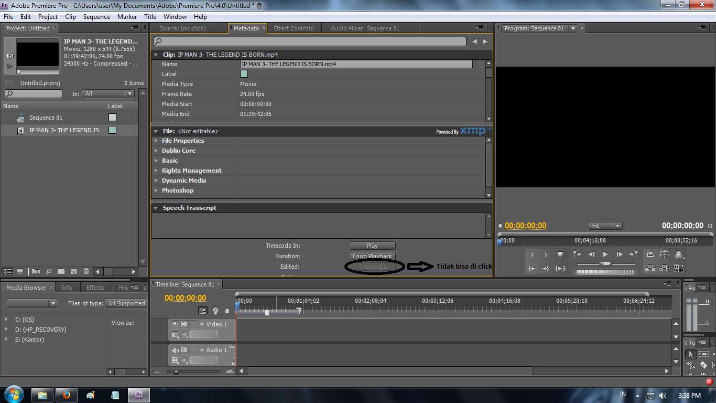Click the Safe Margins icon in Program Monitor
The image size is (716, 403).
664,254
